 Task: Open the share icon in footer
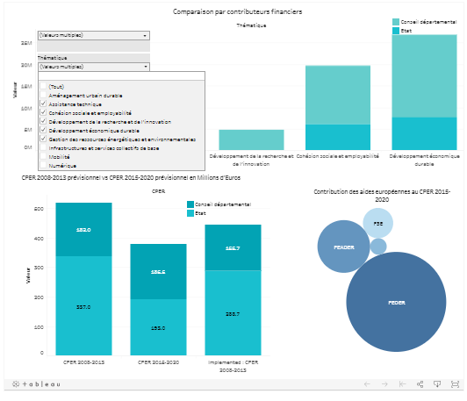[x=420, y=384]
